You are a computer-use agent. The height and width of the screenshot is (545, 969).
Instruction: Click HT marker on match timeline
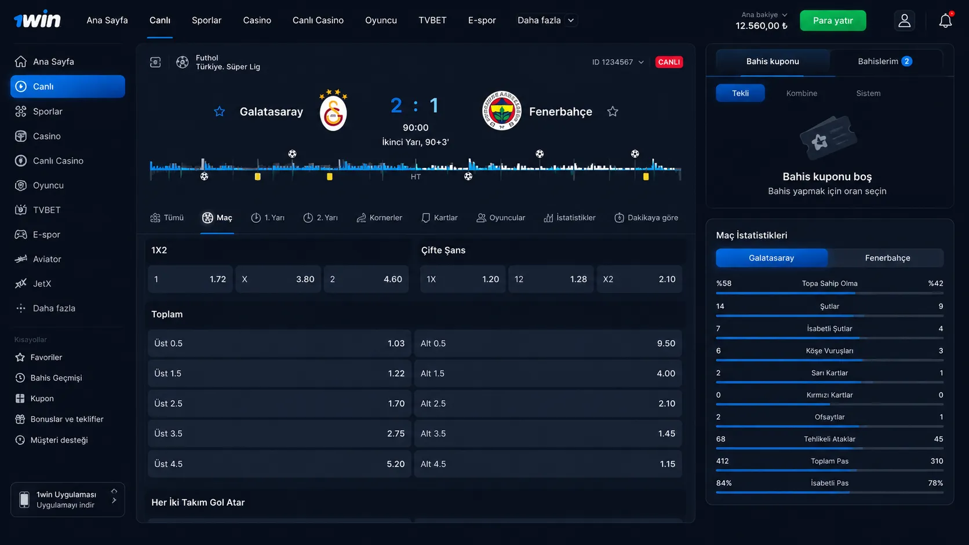point(416,177)
